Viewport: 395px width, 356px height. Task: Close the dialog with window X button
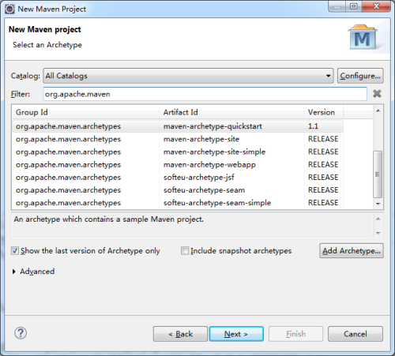tap(377, 6)
